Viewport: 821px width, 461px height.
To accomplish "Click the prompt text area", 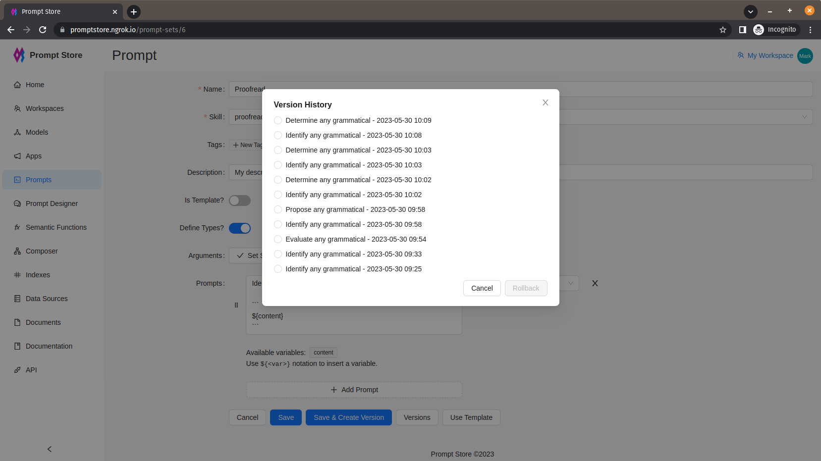I will tap(354, 305).
